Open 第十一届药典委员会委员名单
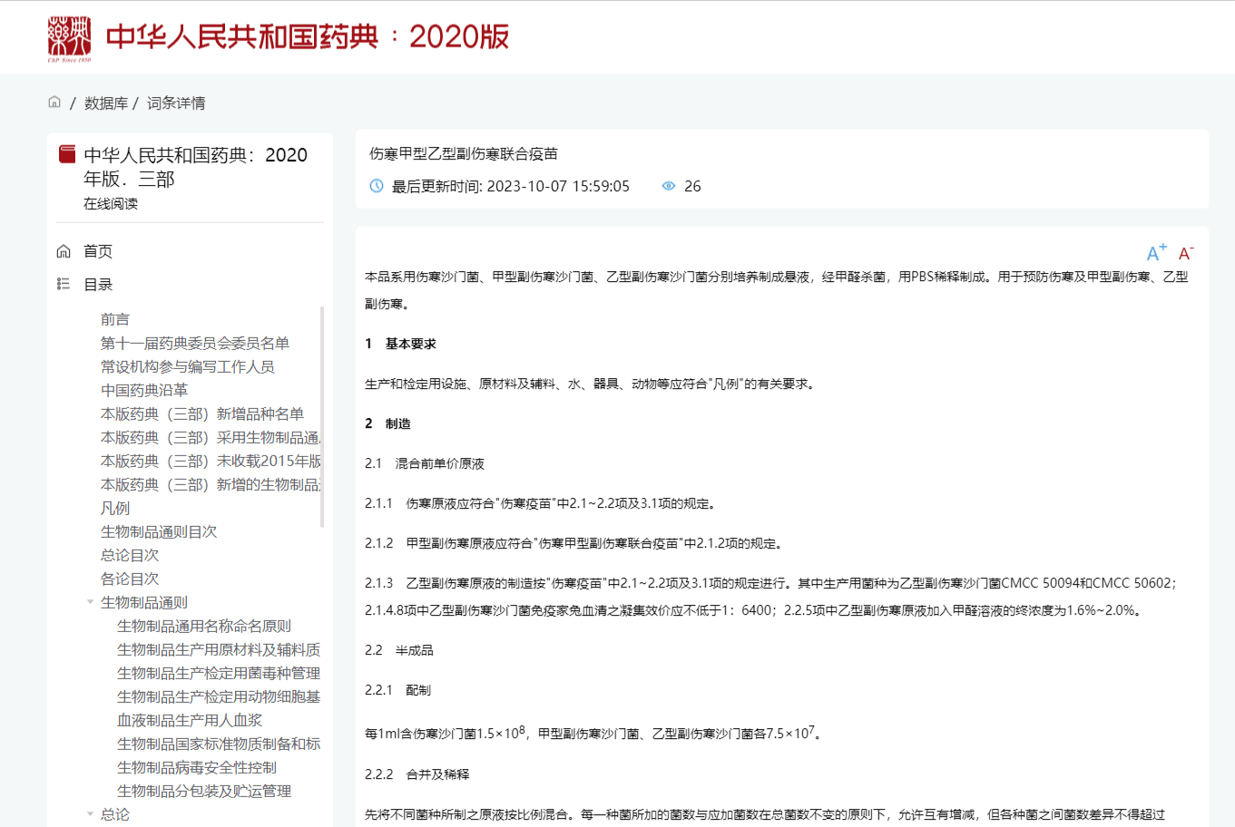Screen dimensions: 1235x827 tap(195, 343)
